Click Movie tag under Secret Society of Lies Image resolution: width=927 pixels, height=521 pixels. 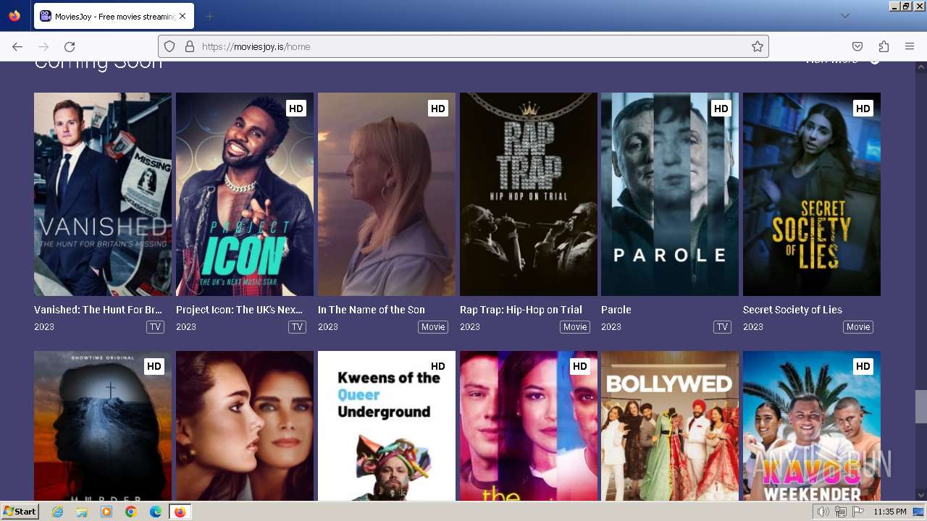(x=858, y=327)
